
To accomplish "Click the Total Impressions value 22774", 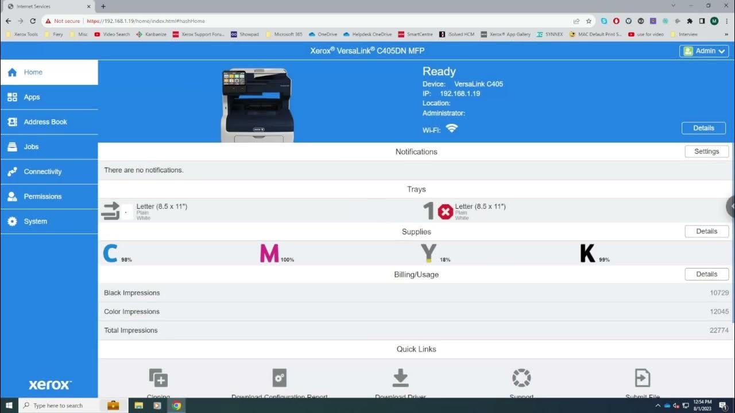I will point(719,330).
